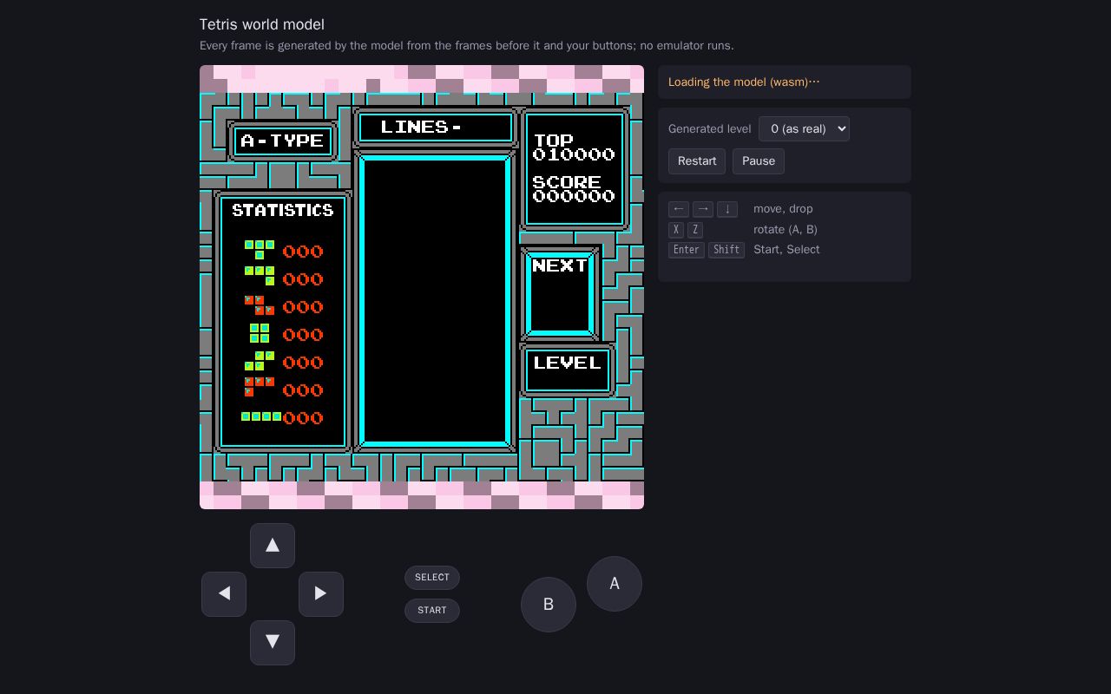Click the down arrow key hint
This screenshot has height=694, width=1111.
727,209
